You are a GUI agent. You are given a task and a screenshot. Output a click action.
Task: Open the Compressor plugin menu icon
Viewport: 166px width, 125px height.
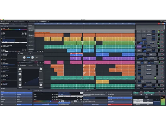click(19, 65)
